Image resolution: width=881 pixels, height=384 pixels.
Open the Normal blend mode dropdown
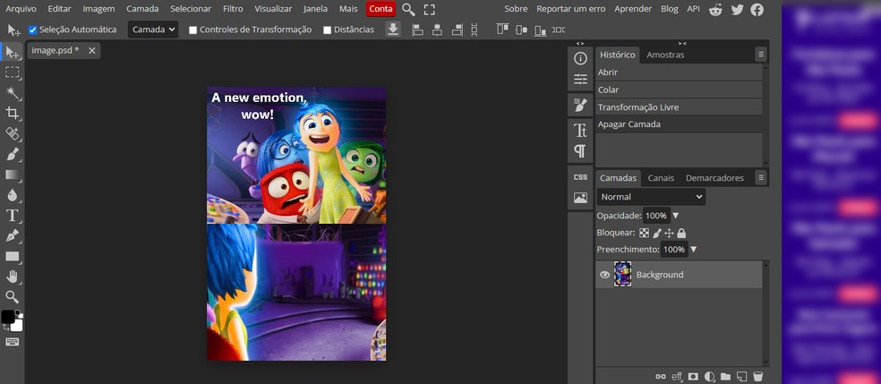coord(651,197)
